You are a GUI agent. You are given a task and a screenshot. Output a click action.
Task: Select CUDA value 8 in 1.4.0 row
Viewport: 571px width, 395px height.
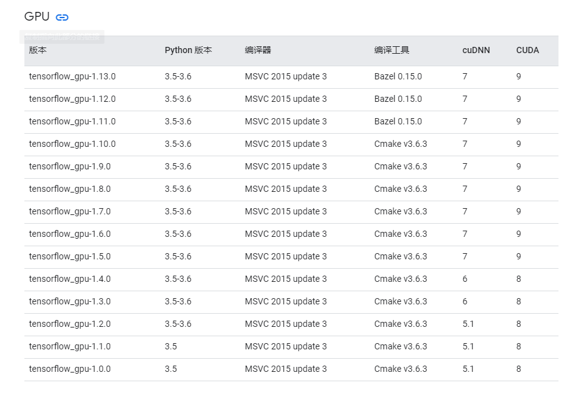pos(518,279)
